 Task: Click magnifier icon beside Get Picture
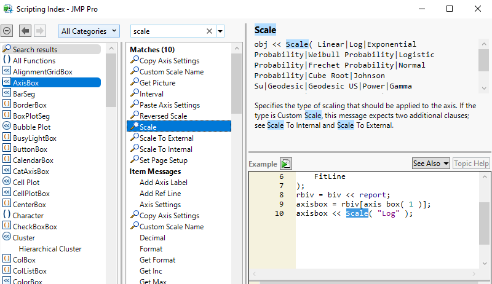click(x=135, y=82)
